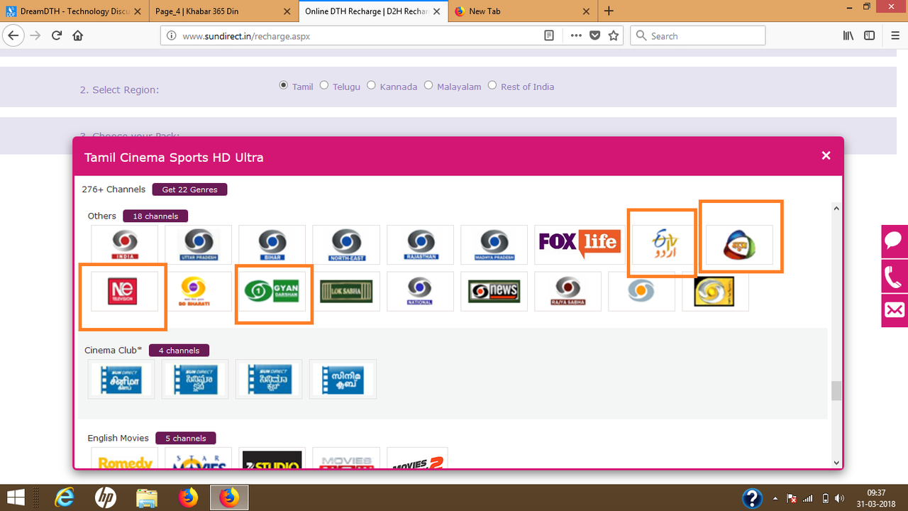Select the Tamil region radio button
Image resolution: width=908 pixels, height=511 pixels.
pos(284,85)
